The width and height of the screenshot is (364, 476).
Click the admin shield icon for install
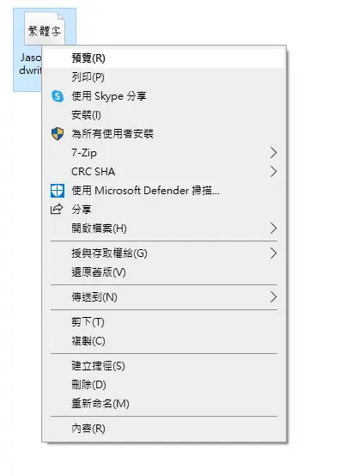tap(58, 134)
